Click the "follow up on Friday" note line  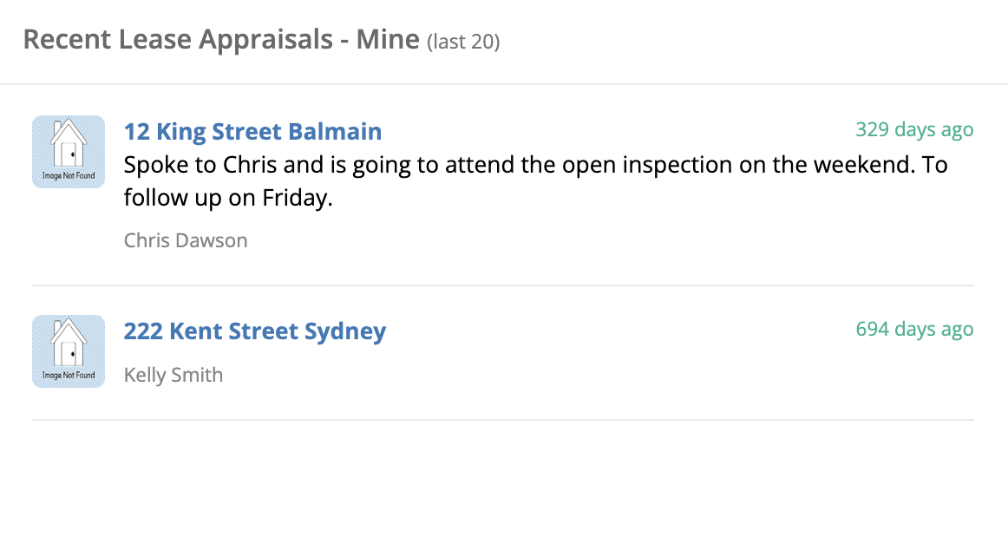228,198
